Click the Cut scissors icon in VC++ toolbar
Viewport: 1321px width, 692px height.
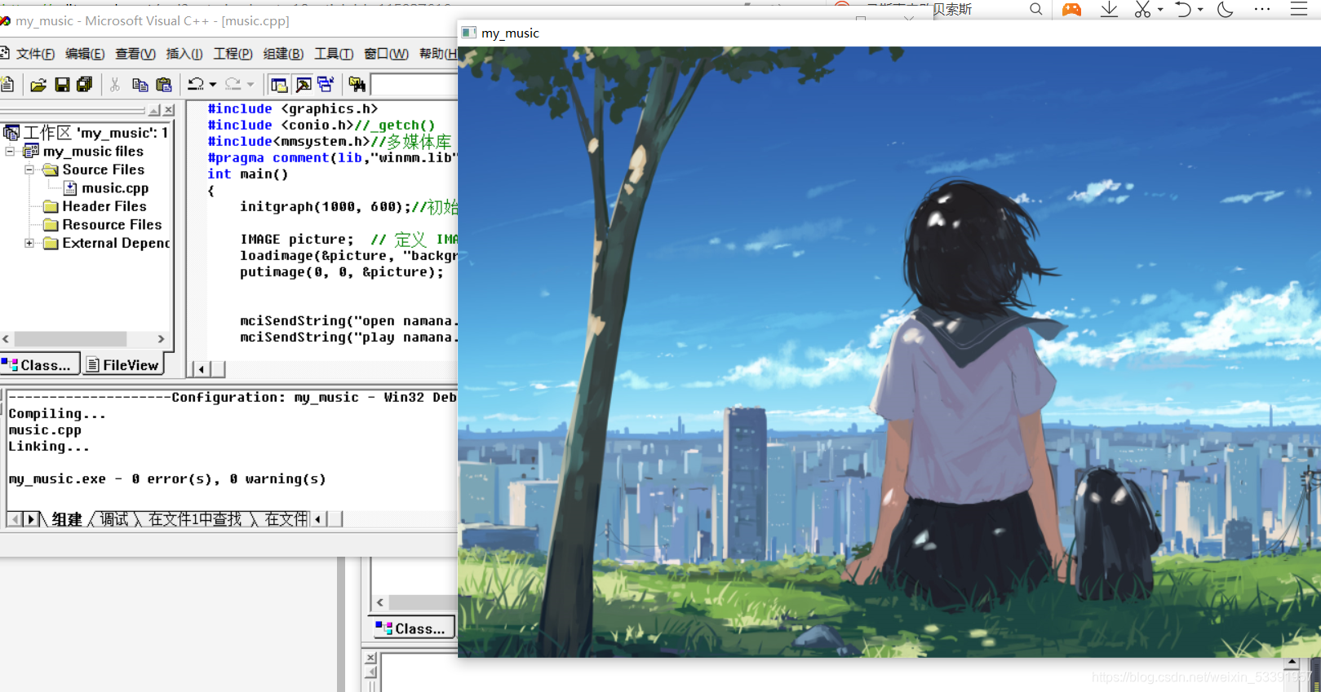115,85
